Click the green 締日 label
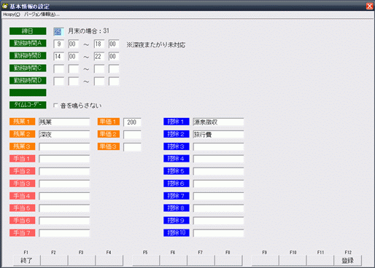 [x=28, y=31]
